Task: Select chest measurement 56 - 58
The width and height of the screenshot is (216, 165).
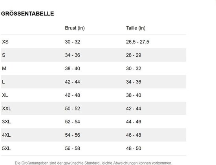Action: [73, 148]
